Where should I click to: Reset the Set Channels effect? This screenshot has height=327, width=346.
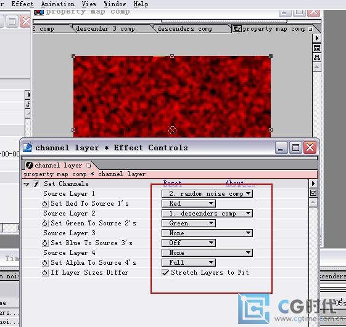pyautogui.click(x=172, y=183)
